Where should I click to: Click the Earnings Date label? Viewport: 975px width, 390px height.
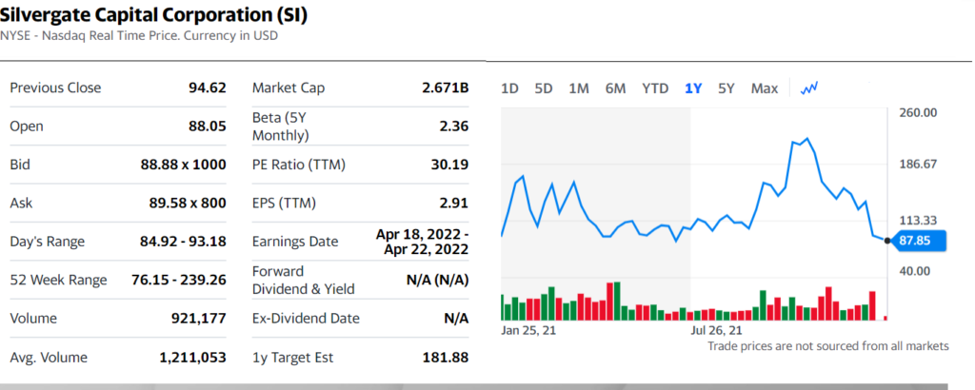point(295,241)
